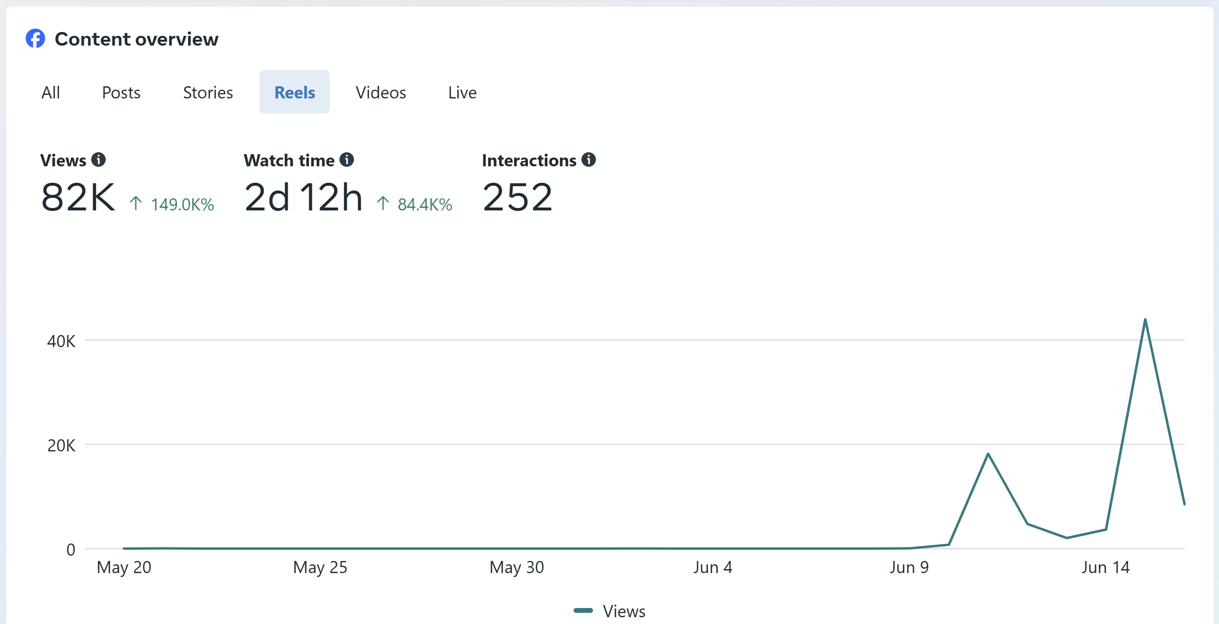Click the 2d 12h watch time value
The height and width of the screenshot is (624, 1219).
pyautogui.click(x=304, y=197)
